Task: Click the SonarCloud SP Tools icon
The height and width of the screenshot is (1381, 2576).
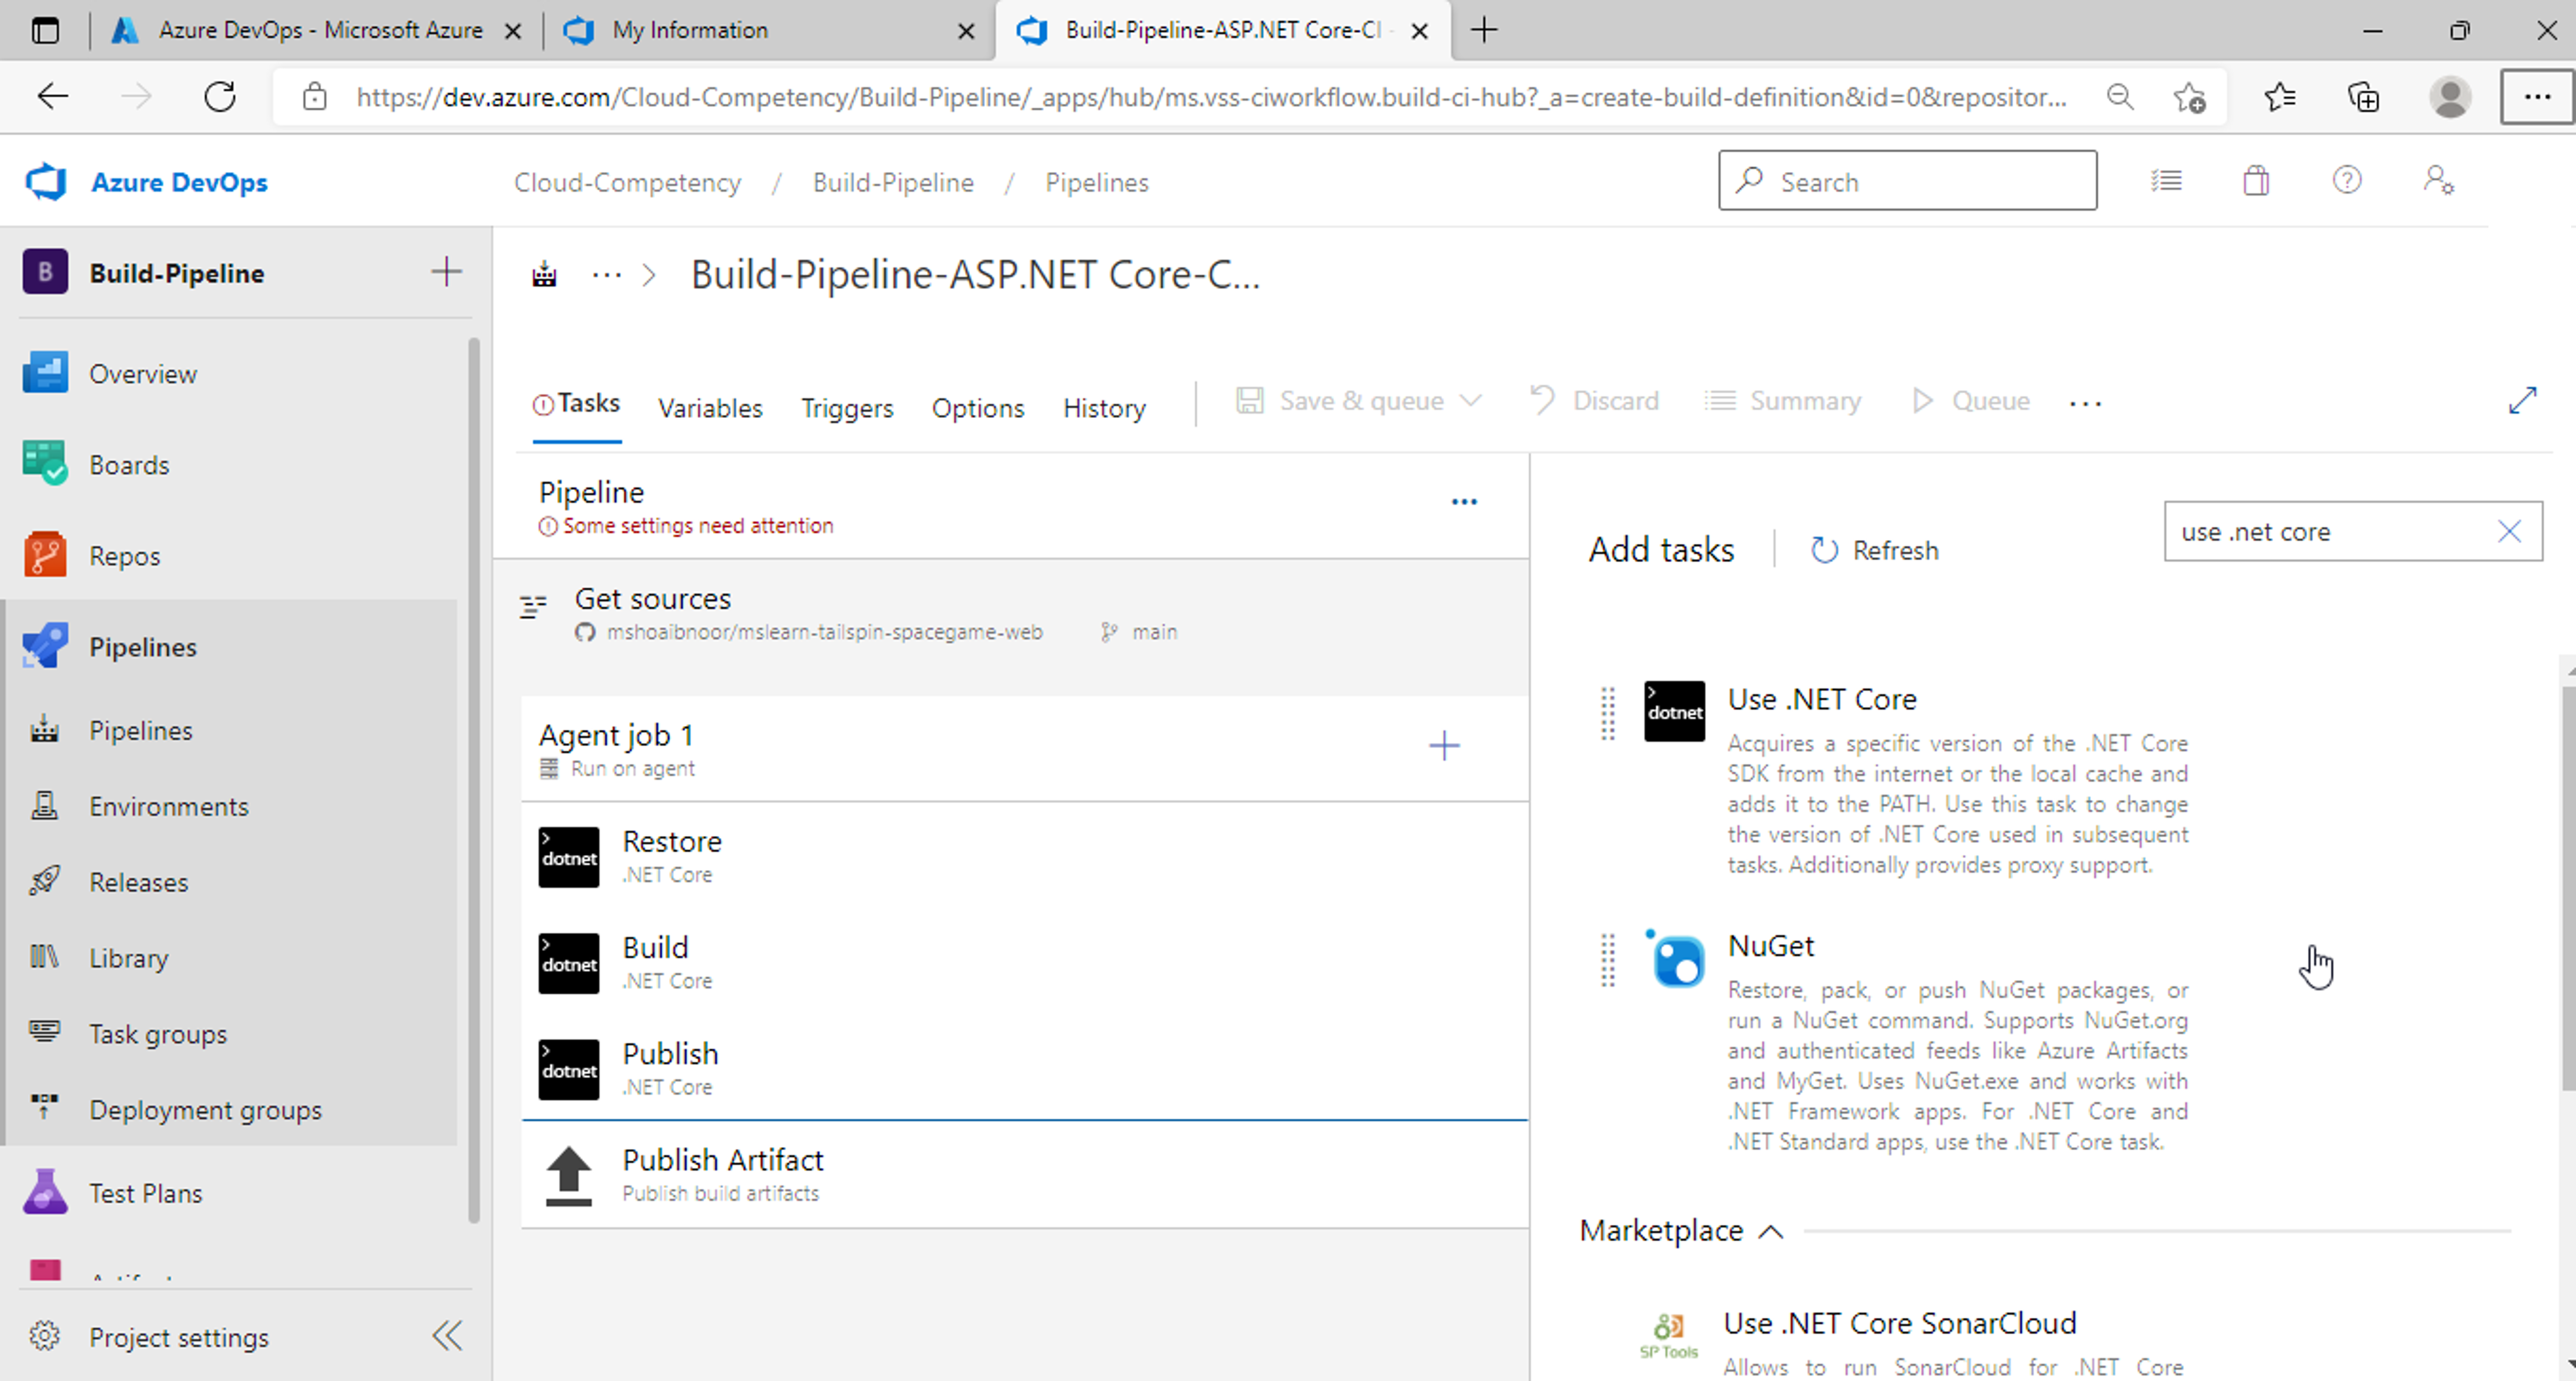Action: click(1668, 1336)
